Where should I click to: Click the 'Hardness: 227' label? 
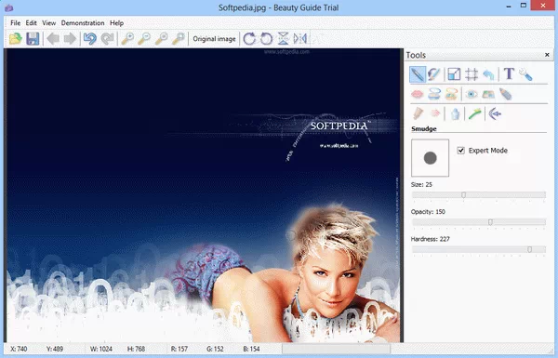coord(431,239)
